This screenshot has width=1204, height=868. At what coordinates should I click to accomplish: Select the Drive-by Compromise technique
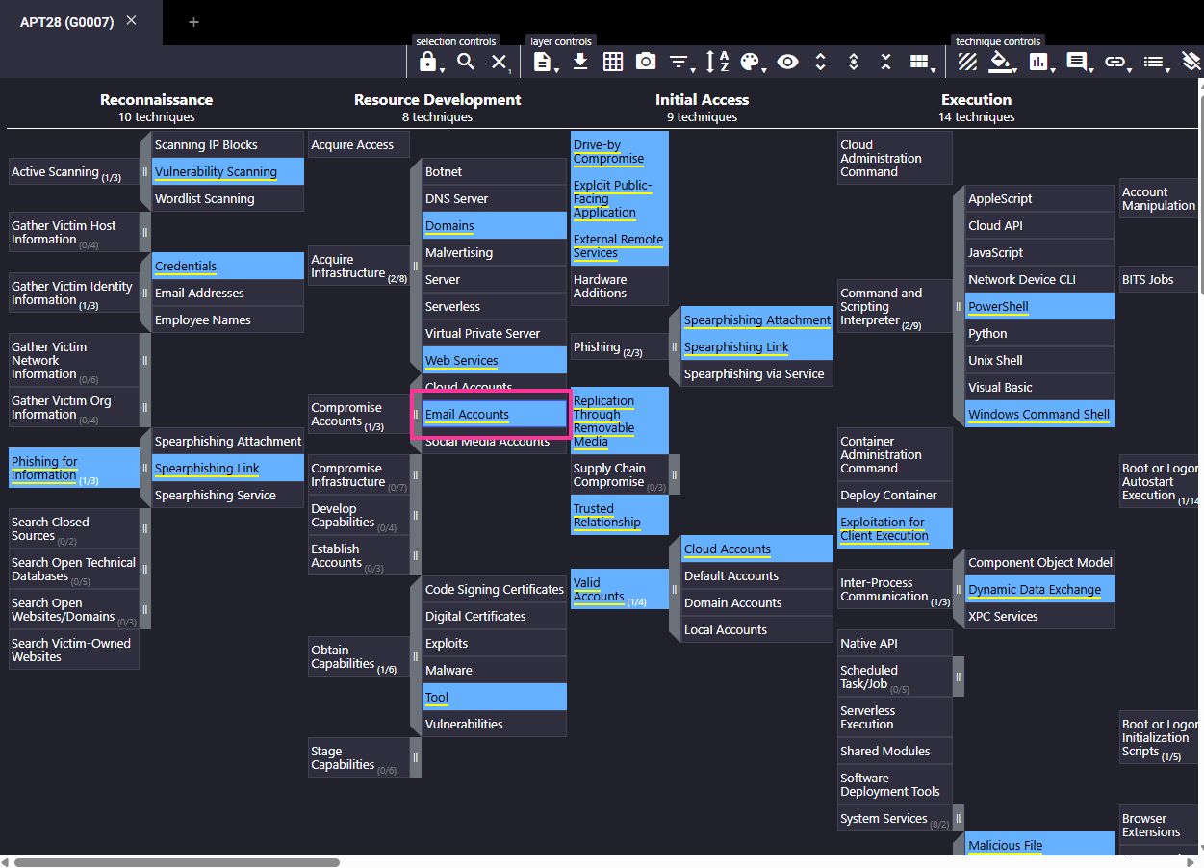pyautogui.click(x=620, y=152)
